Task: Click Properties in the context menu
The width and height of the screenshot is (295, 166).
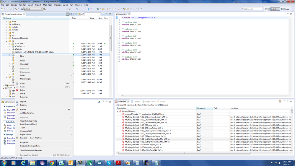Action: pos(24,142)
